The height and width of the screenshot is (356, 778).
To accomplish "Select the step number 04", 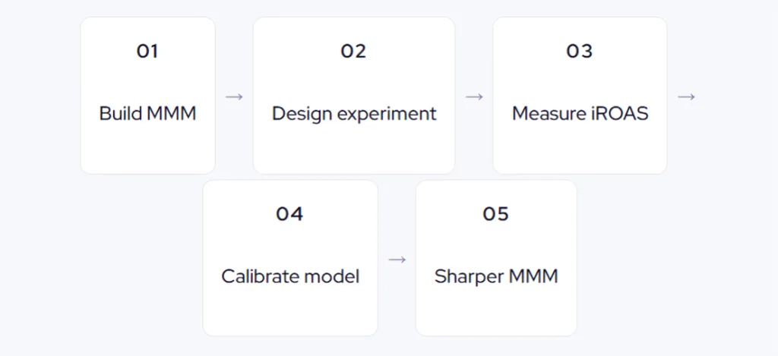I will [x=289, y=214].
